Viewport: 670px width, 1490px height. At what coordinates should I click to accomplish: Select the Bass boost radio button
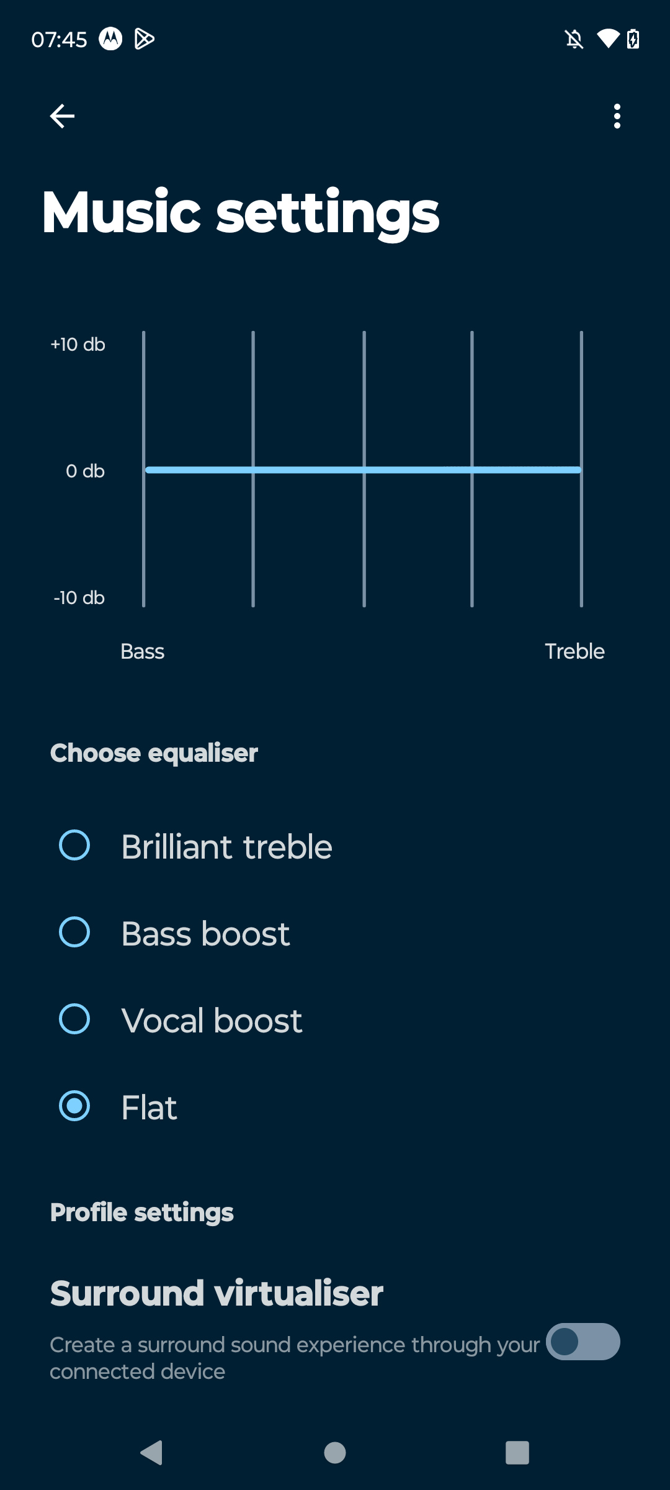coord(74,932)
